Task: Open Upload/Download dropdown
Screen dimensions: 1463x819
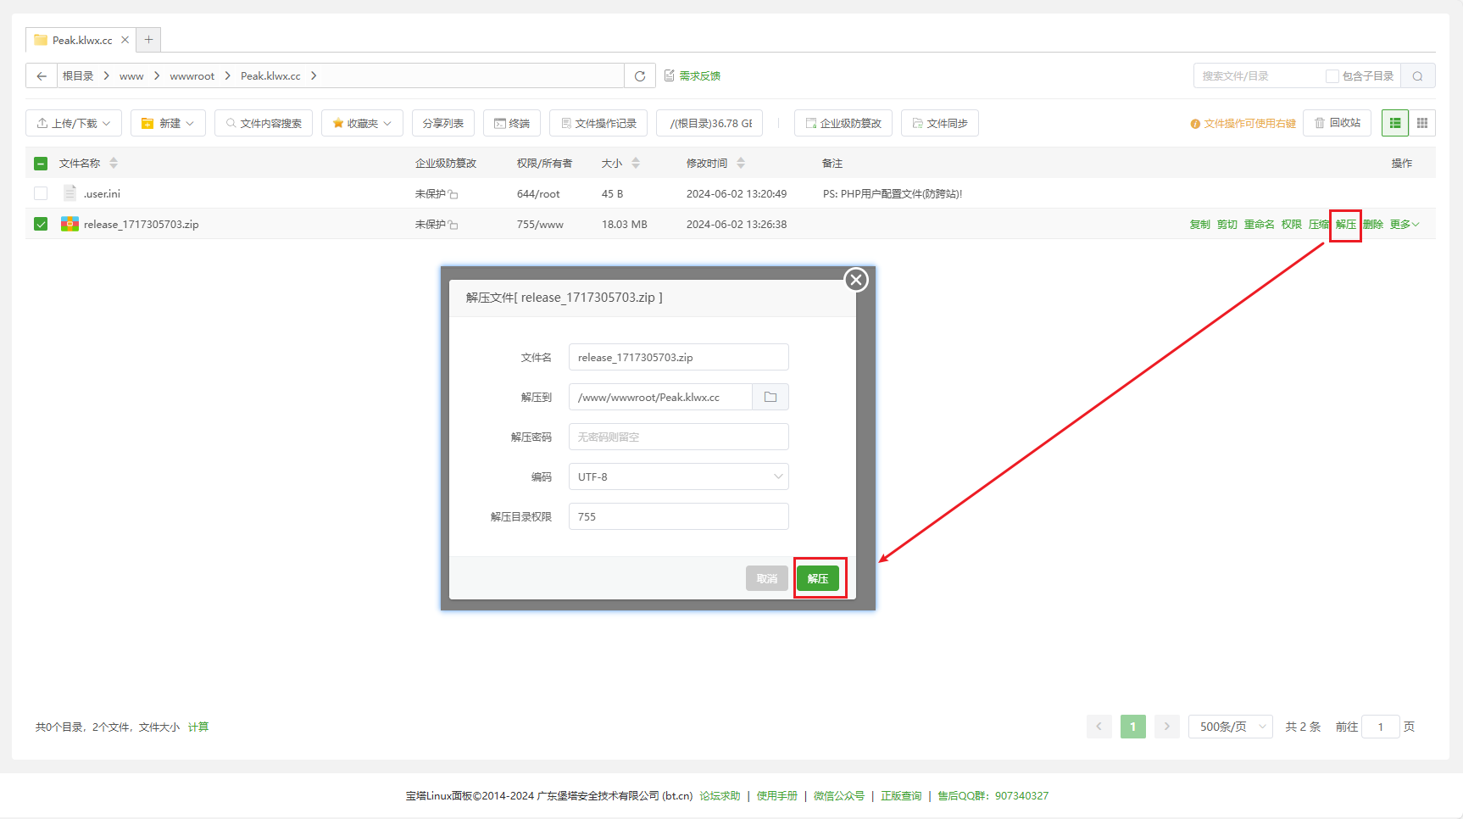Action: point(74,123)
